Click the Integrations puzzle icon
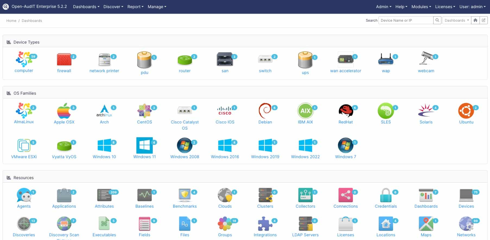The width and height of the screenshot is (490, 240). [265, 224]
